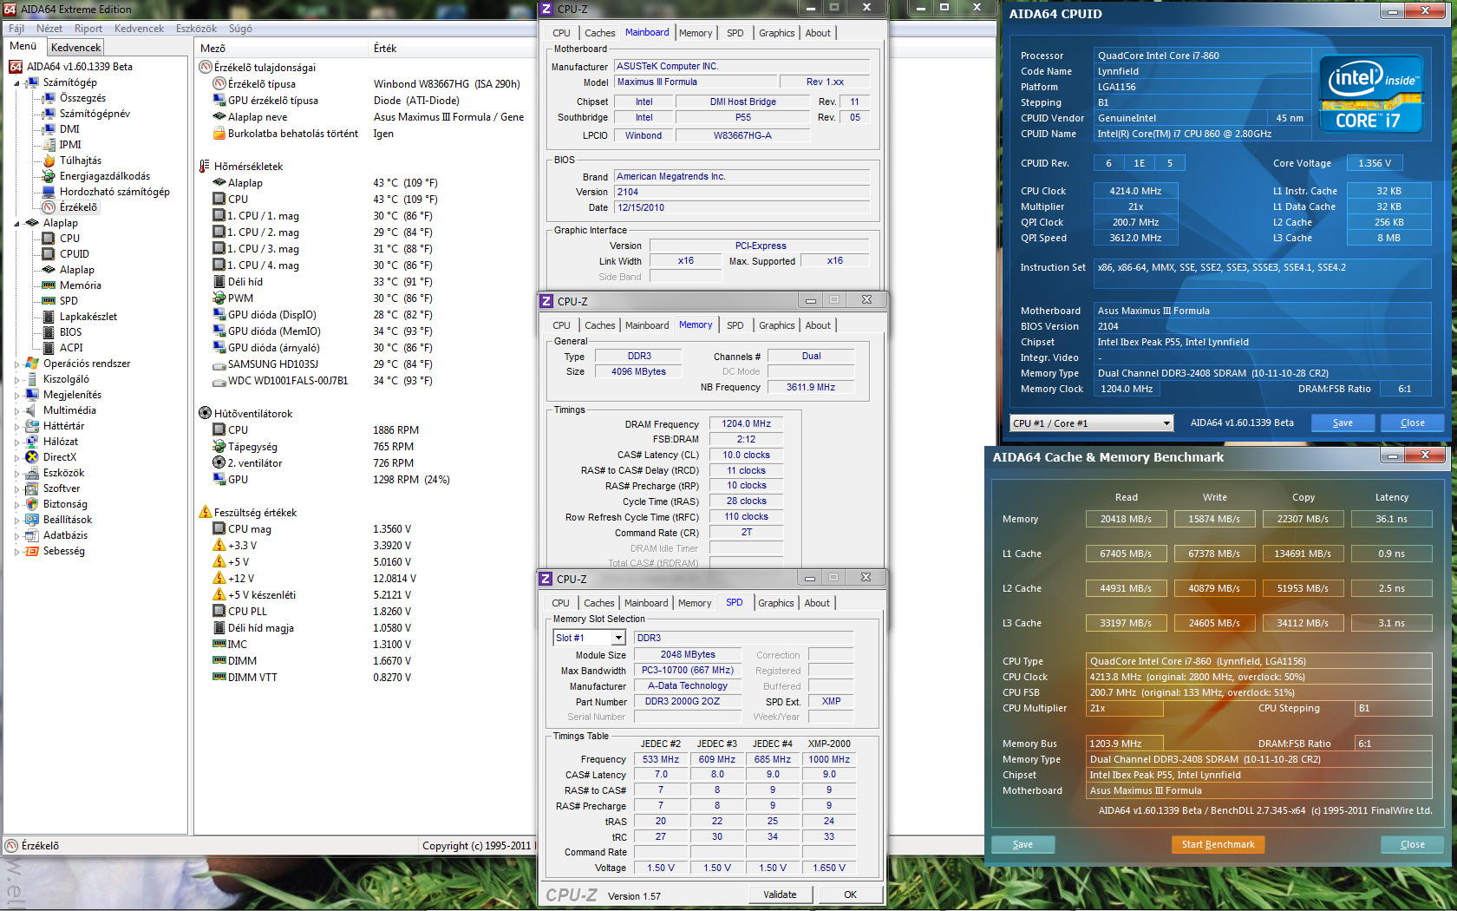This screenshot has width=1457, height=911.
Task: Open the Lapkakészlet chipset icon
Action: click(x=49, y=317)
